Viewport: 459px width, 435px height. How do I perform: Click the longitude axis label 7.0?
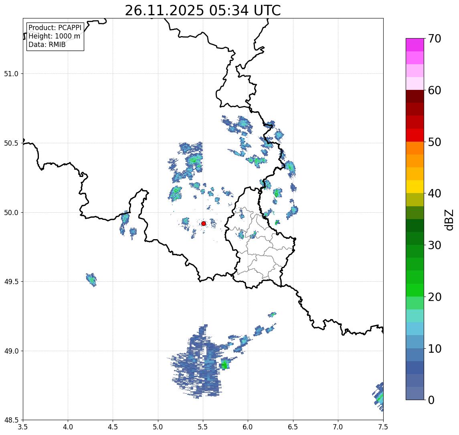(x=338, y=427)
